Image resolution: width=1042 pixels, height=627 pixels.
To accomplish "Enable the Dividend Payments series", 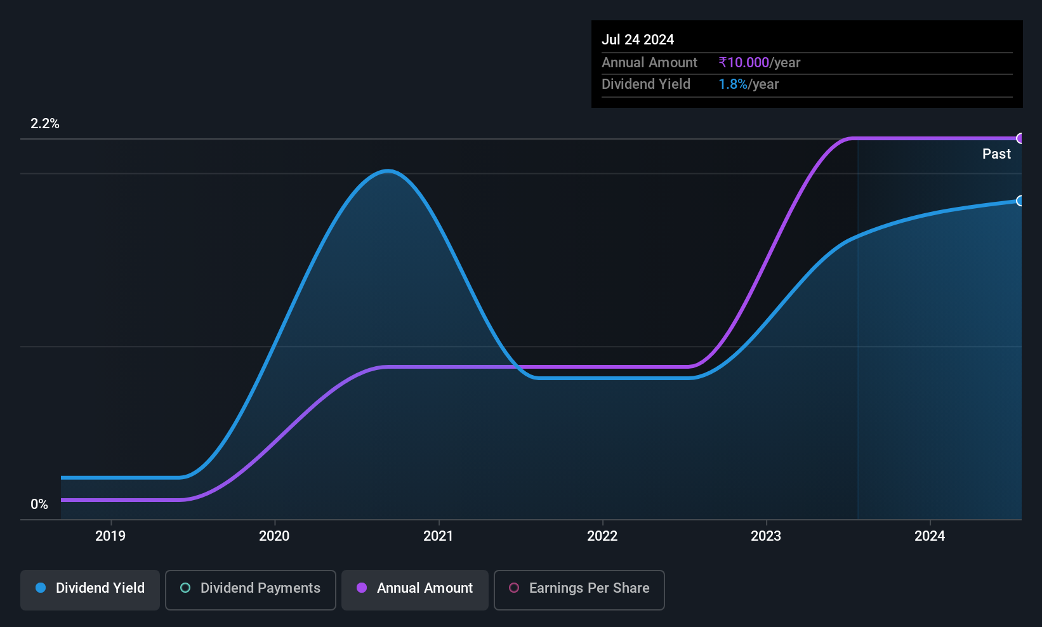I will click(x=251, y=590).
